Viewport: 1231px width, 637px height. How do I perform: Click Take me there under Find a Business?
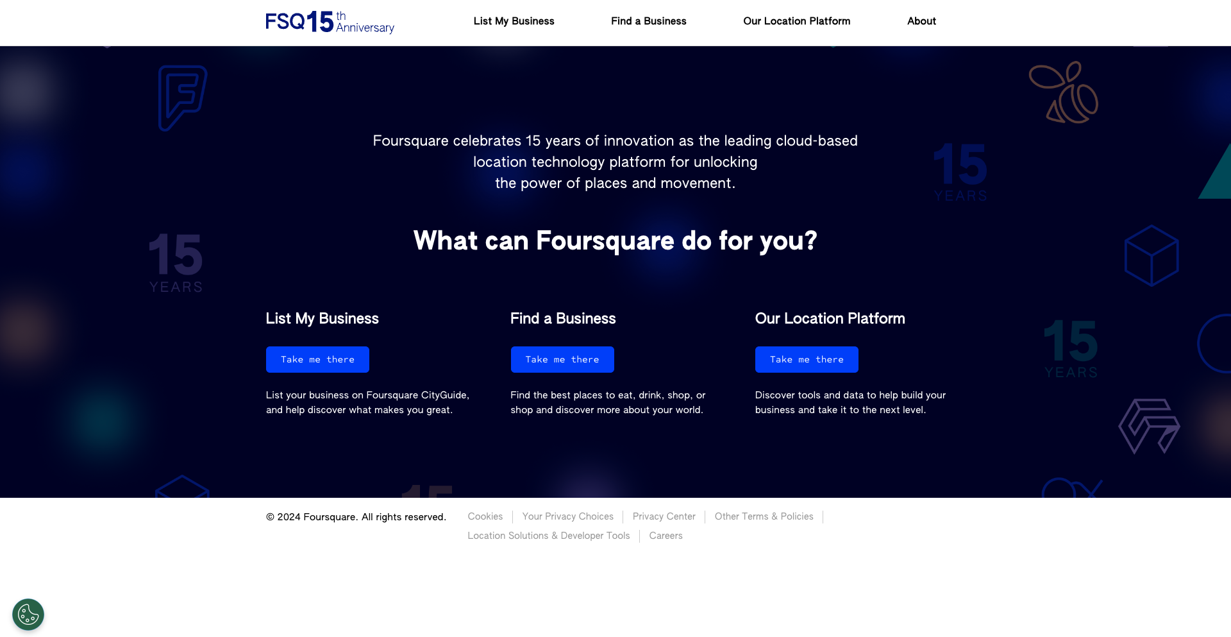pyautogui.click(x=562, y=359)
